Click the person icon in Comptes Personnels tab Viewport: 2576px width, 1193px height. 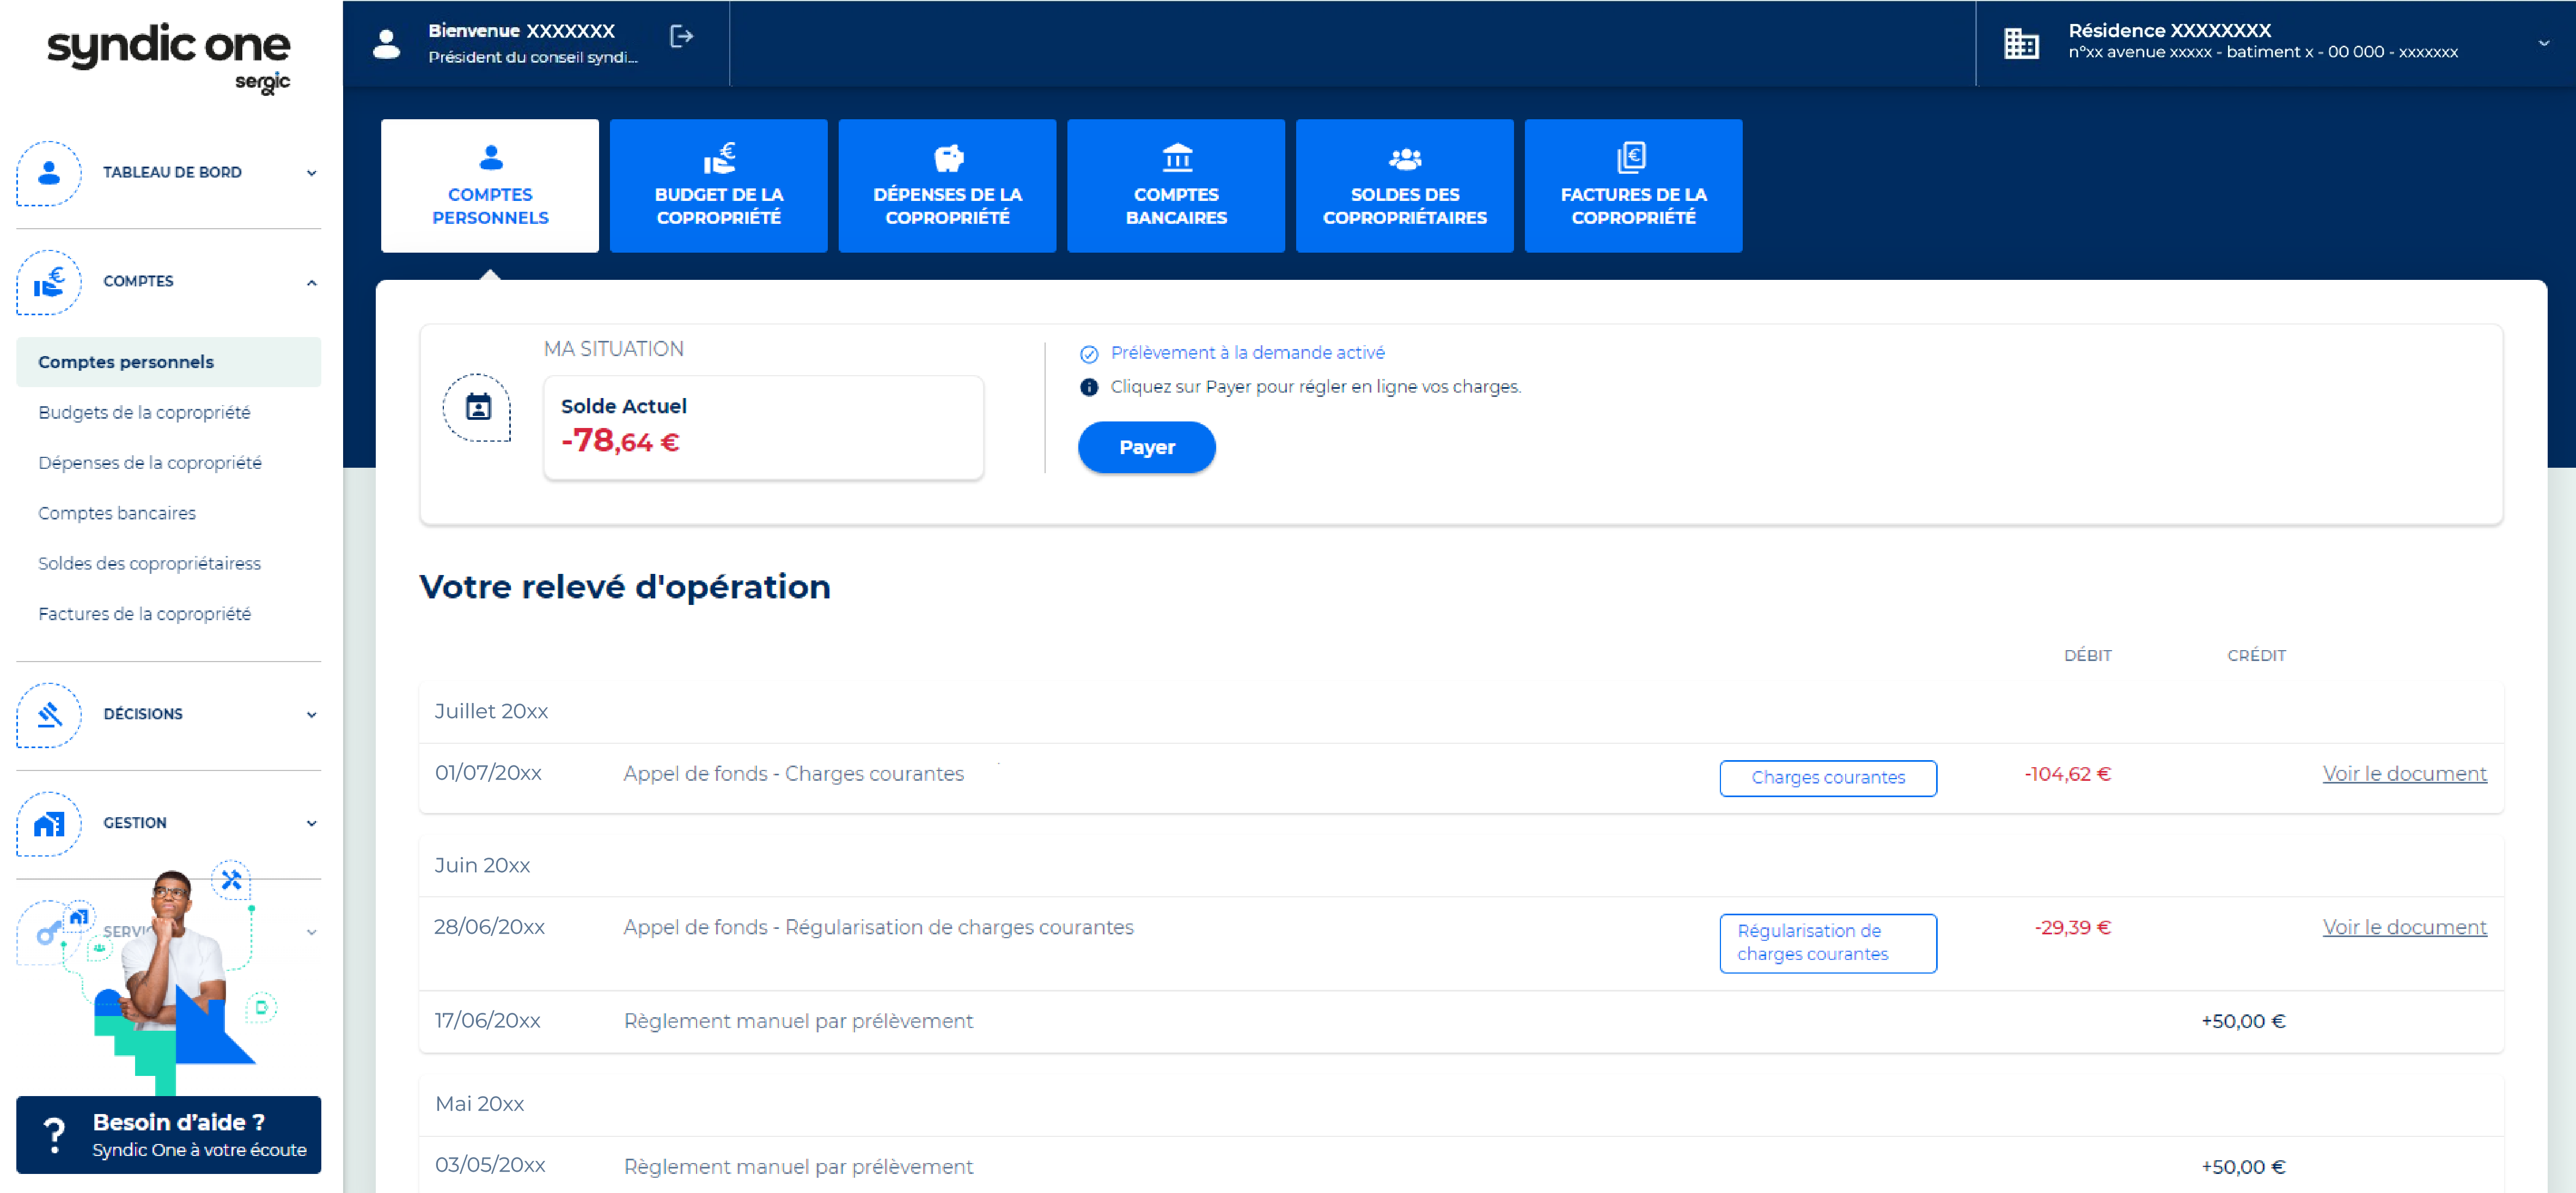tap(490, 157)
